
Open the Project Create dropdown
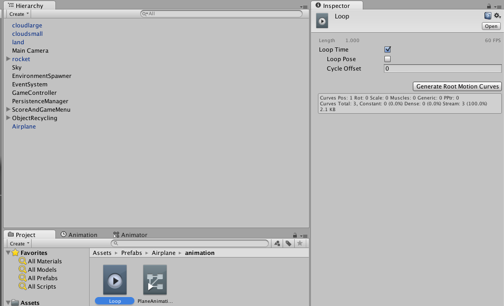click(x=20, y=244)
